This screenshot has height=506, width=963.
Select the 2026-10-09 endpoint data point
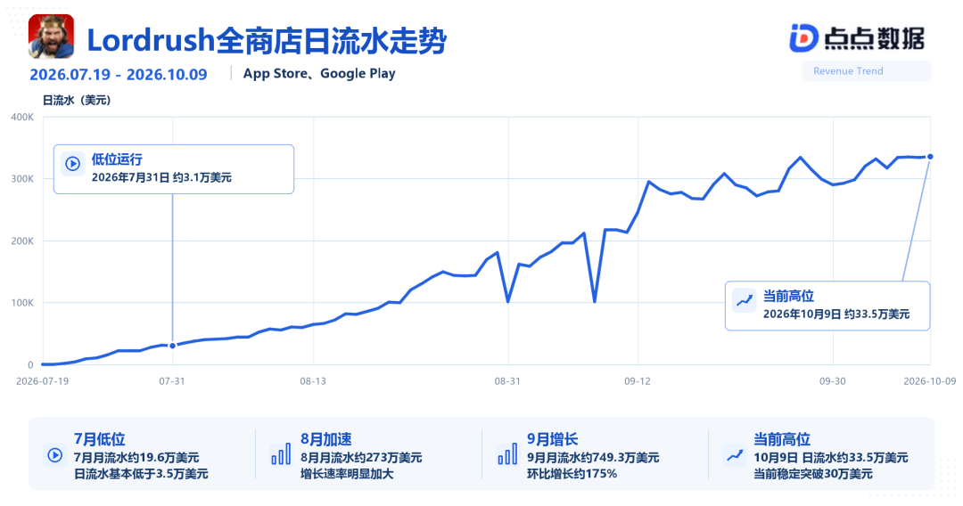930,157
